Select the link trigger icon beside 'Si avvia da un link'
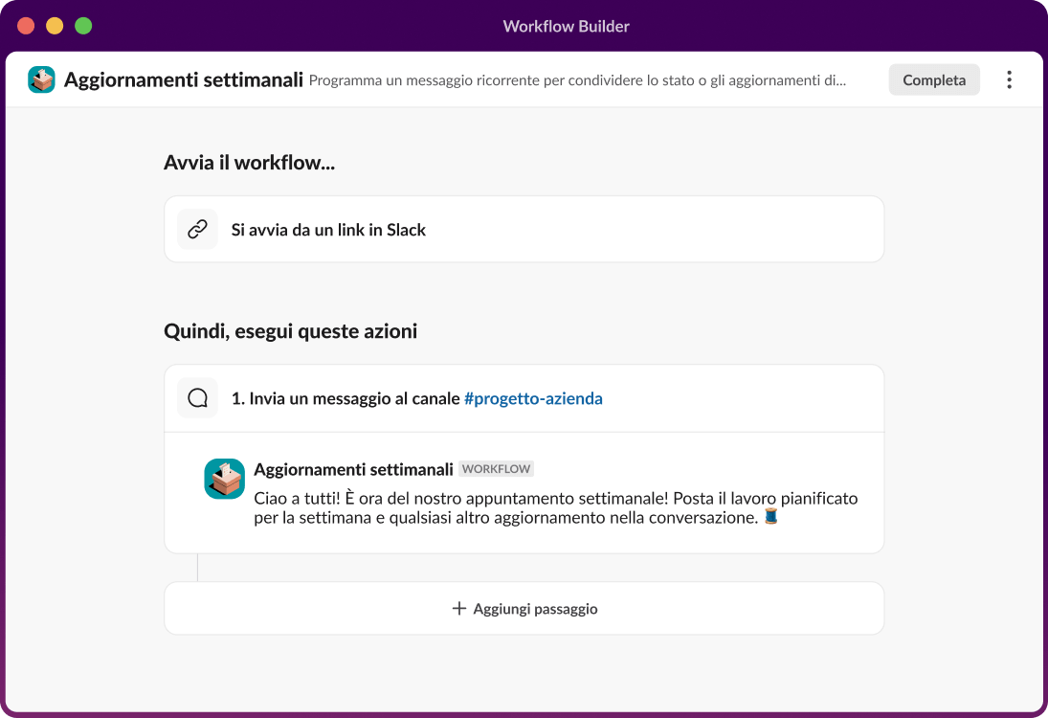 point(197,229)
